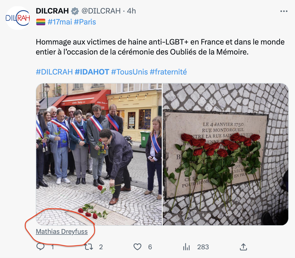This screenshot has width=295, height=258.
Task: Click the @DILCRAH handle
Action: pos(101,11)
